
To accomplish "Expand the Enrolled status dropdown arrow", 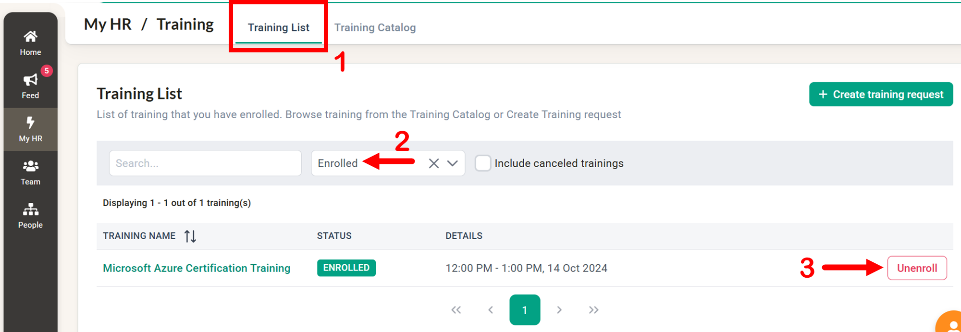I will (x=452, y=163).
